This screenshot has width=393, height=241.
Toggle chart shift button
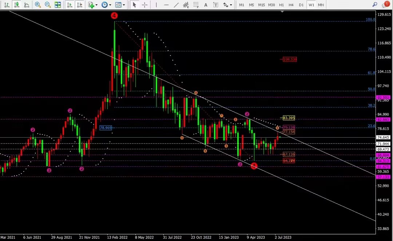click(79, 5)
